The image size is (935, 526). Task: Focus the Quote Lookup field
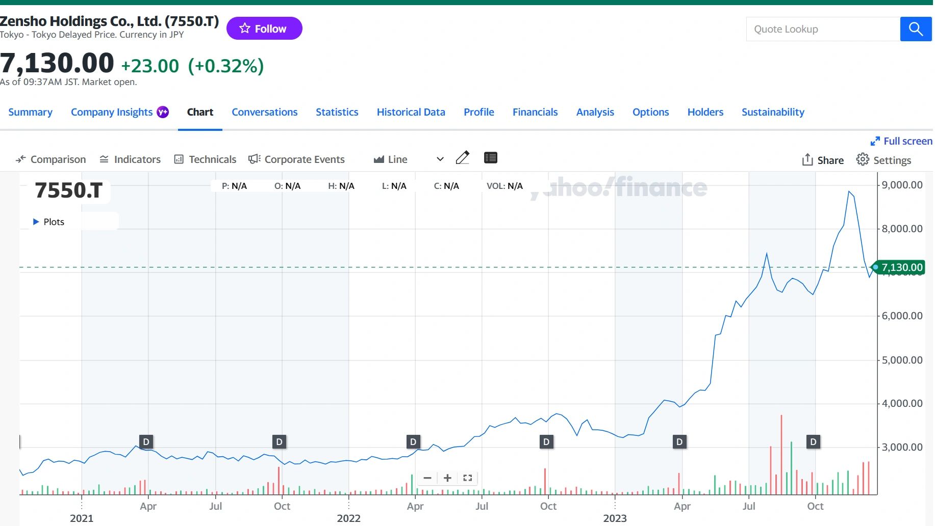point(823,29)
